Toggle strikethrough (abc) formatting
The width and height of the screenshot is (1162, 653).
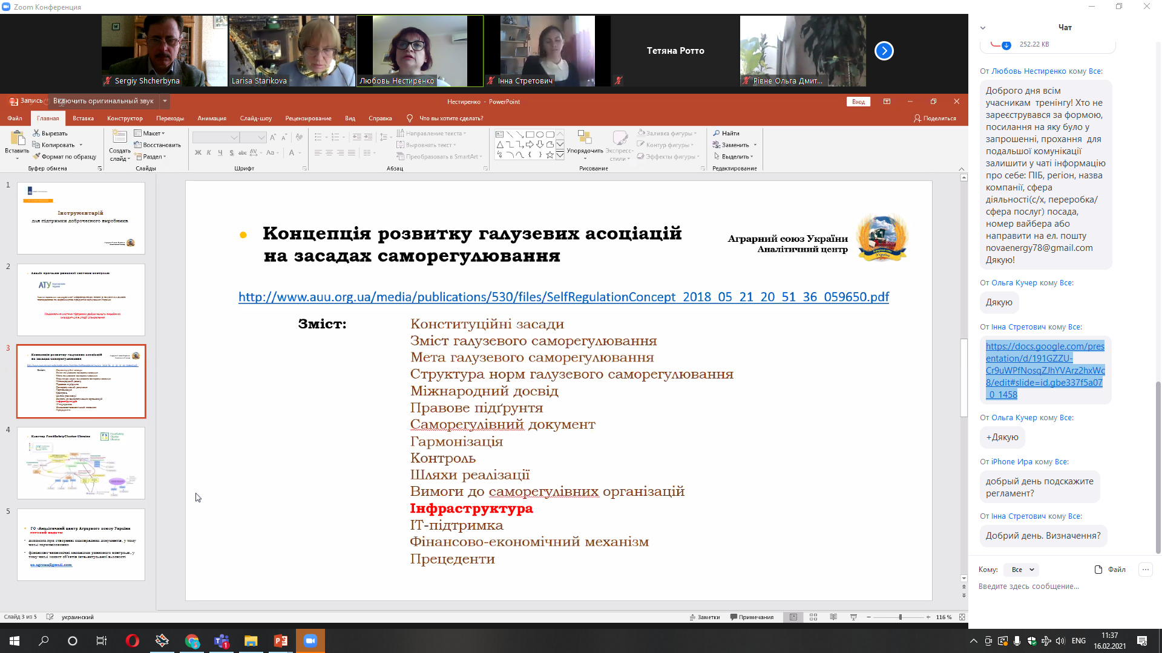(x=243, y=153)
